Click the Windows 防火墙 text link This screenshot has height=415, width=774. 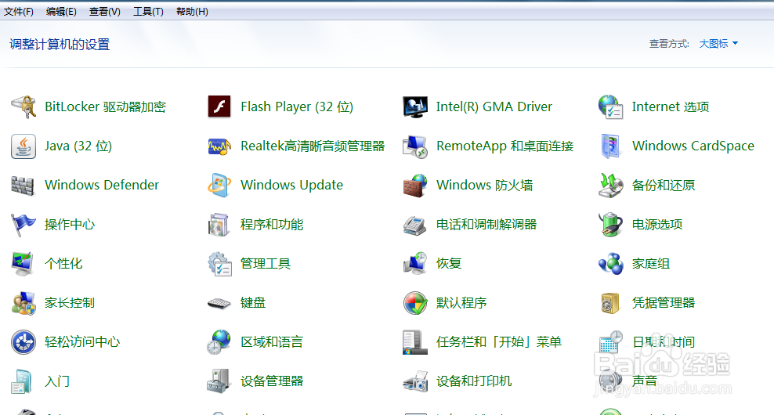point(485,185)
